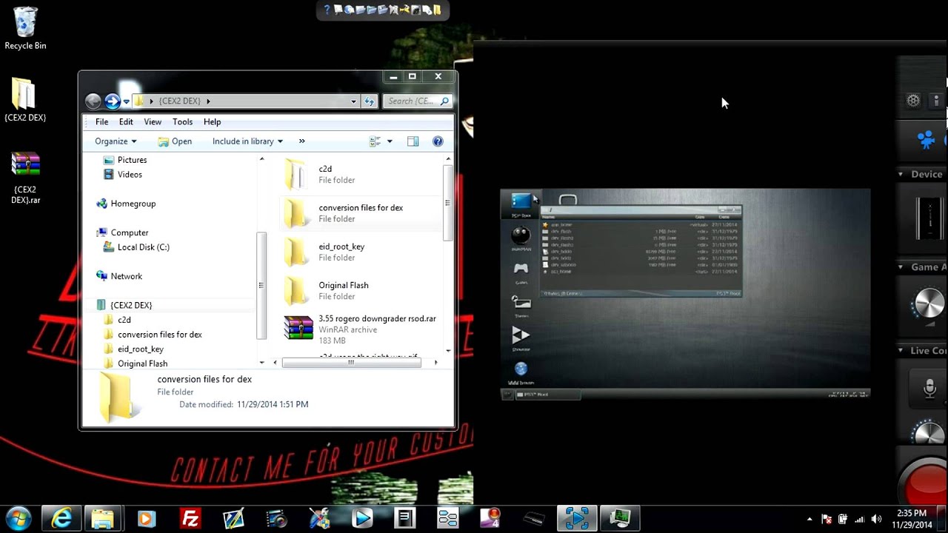
Task: Collapse the Game Audio section
Action: point(901,267)
